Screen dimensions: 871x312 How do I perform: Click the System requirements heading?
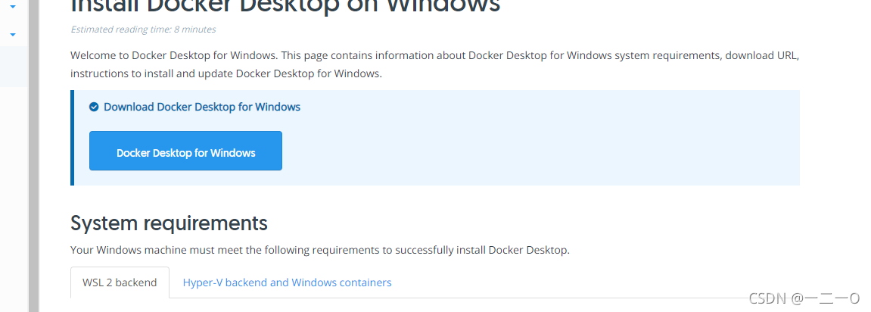pos(169,223)
